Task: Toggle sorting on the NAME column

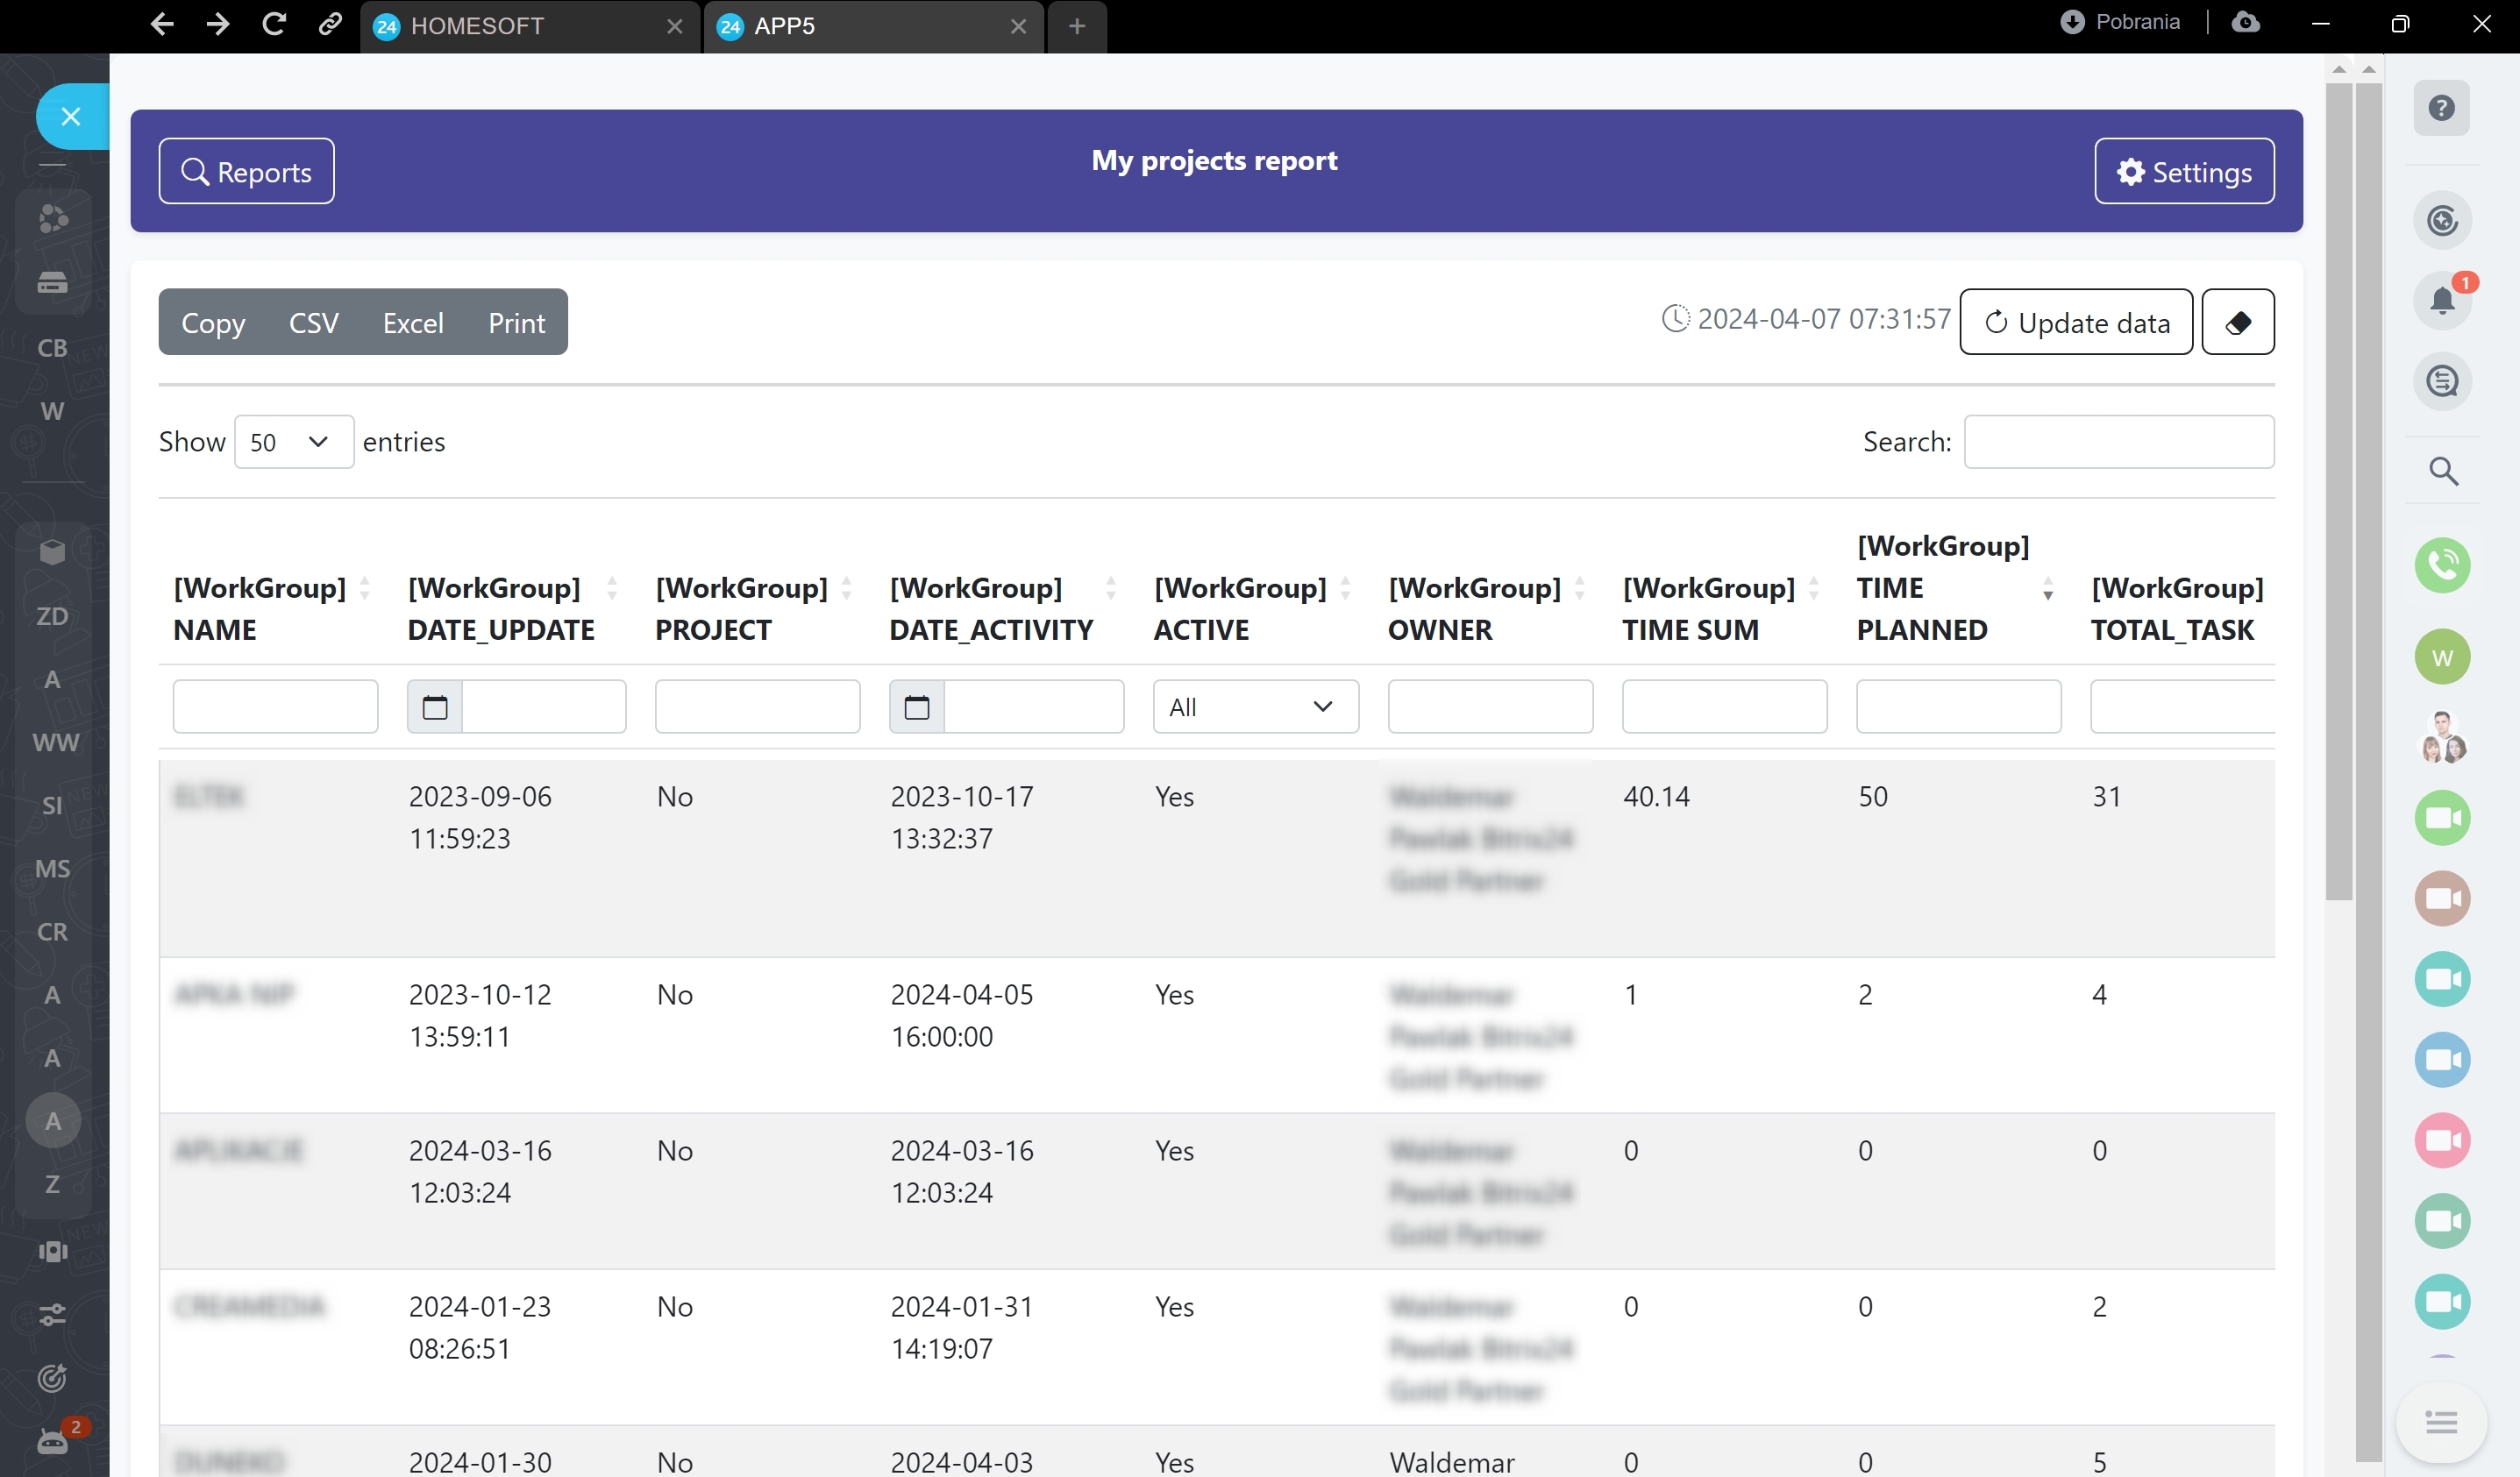Action: (x=364, y=588)
